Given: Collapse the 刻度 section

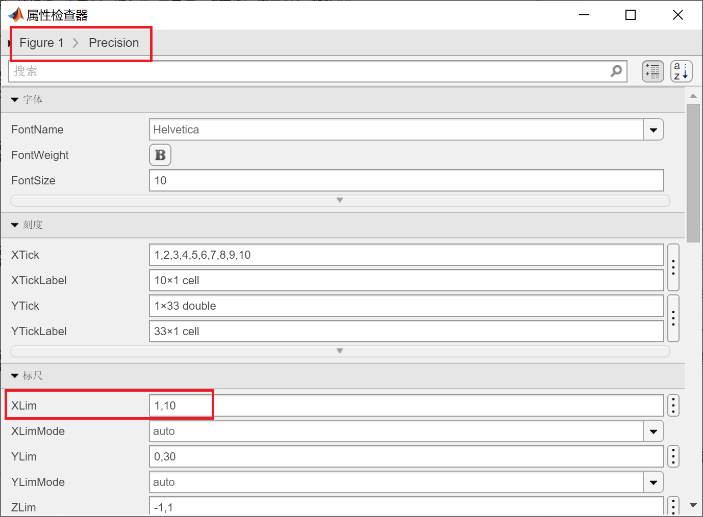Looking at the screenshot, I should tap(15, 225).
